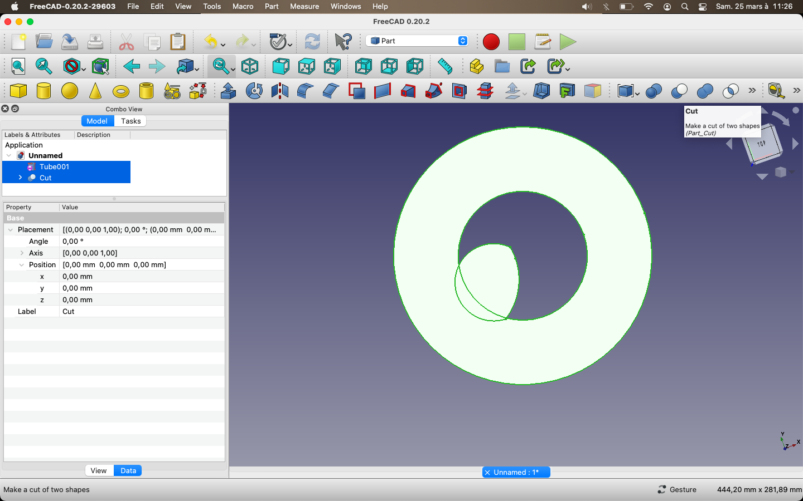
Task: Click the Measure distance ruler icon
Action: [445, 66]
